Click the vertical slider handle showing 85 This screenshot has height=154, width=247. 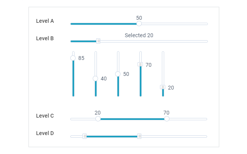point(73,58)
